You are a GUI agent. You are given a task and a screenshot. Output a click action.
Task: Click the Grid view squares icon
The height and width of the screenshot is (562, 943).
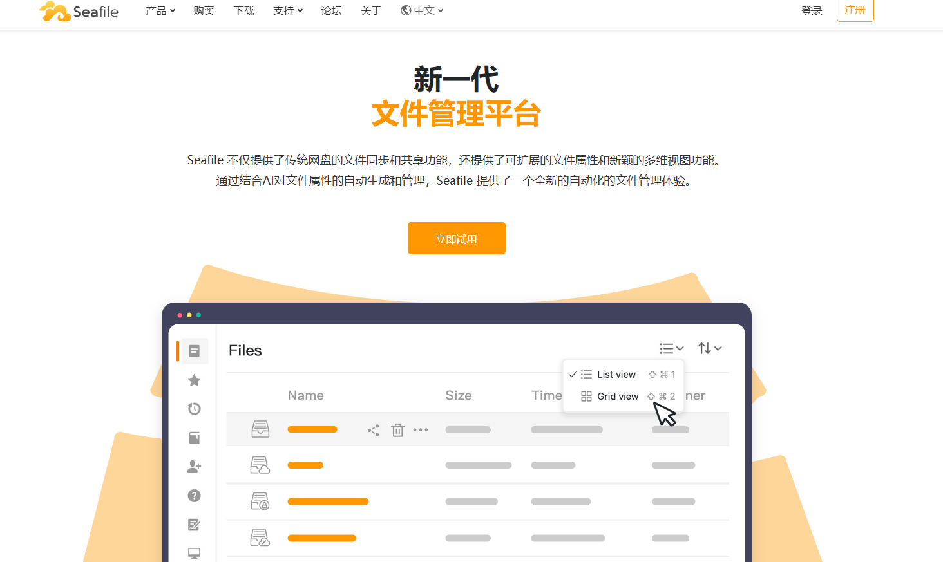click(x=586, y=396)
